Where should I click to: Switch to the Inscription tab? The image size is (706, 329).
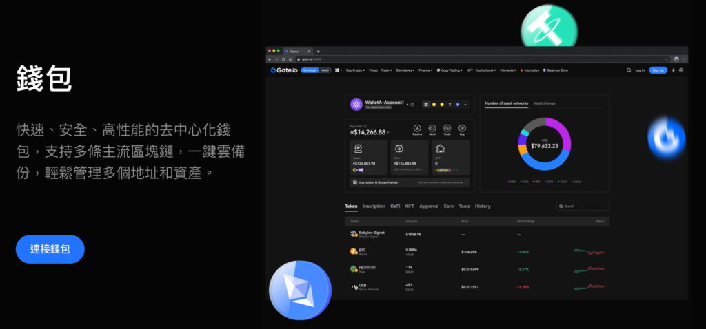[x=374, y=206]
